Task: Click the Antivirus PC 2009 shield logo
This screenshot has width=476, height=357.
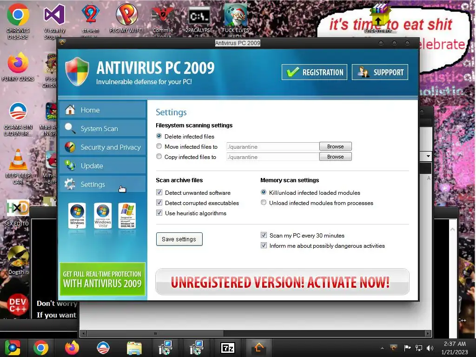Action: click(78, 72)
